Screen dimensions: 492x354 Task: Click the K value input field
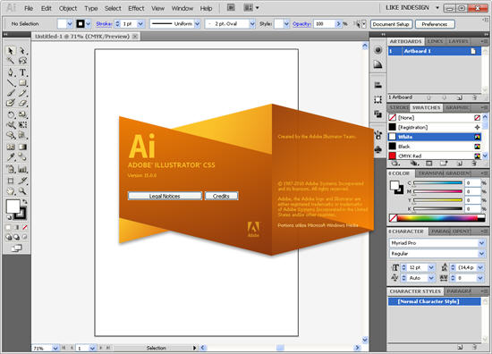[472, 208]
